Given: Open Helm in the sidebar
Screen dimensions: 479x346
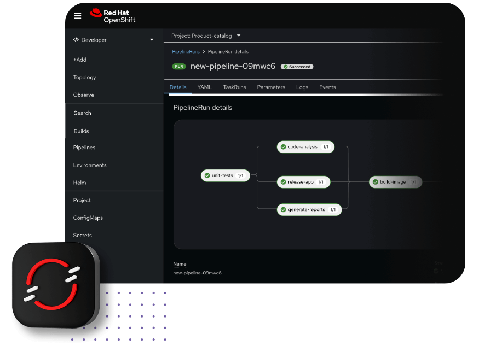Looking at the screenshot, I should (x=79, y=183).
